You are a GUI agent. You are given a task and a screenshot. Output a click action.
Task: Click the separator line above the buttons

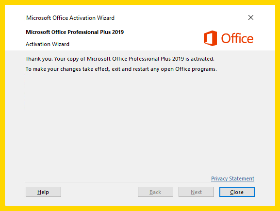point(140,182)
